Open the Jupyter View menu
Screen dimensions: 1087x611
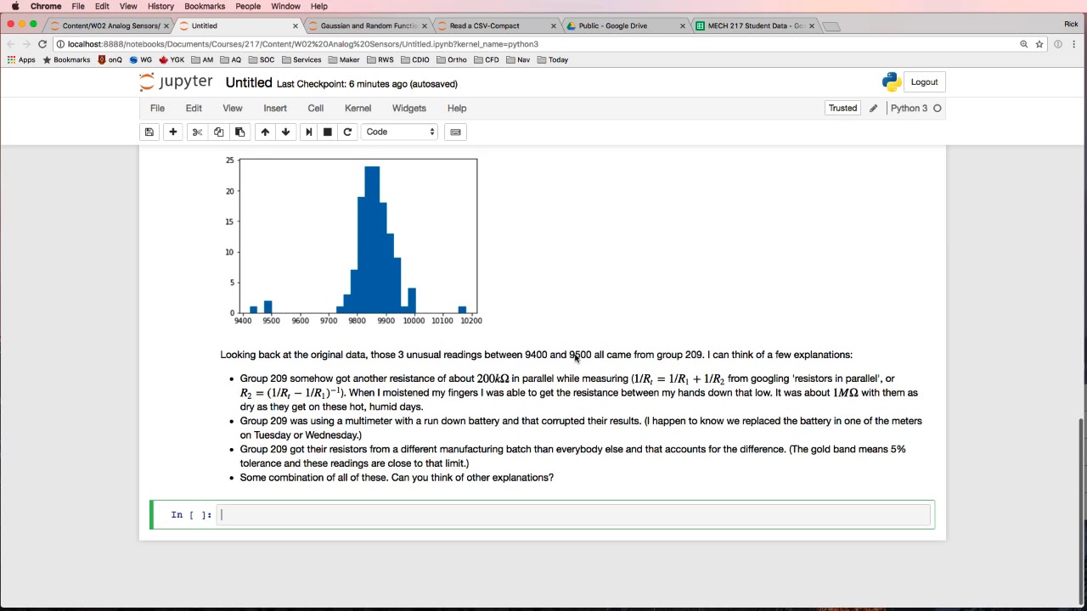232,108
